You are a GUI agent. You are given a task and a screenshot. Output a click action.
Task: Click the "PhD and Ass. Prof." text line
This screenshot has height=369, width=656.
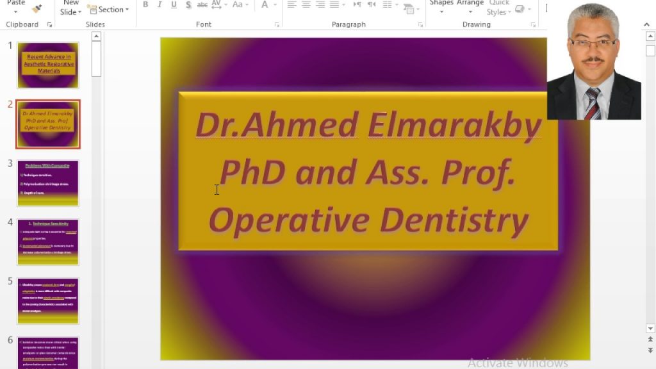coord(367,172)
